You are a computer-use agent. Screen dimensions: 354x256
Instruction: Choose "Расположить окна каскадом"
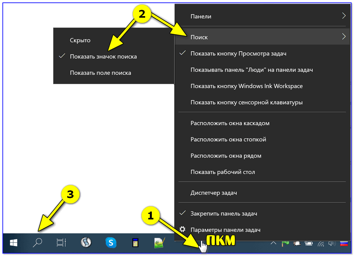(230, 123)
